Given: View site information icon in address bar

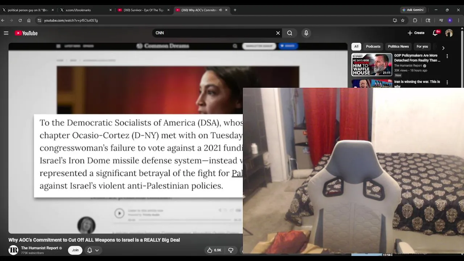Looking at the screenshot, I should click(40, 20).
